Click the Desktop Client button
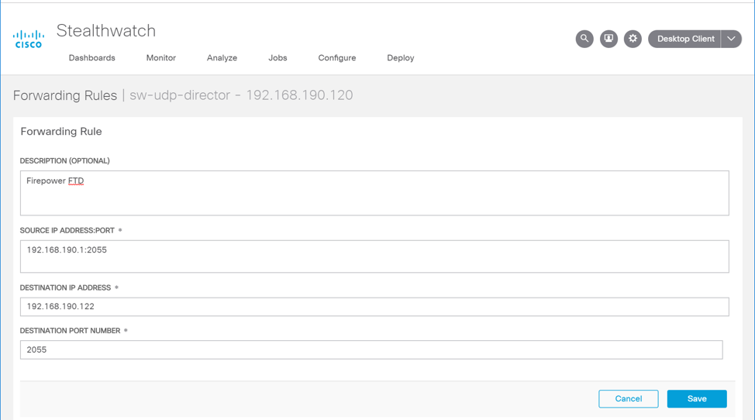The width and height of the screenshot is (755, 420). tap(684, 39)
